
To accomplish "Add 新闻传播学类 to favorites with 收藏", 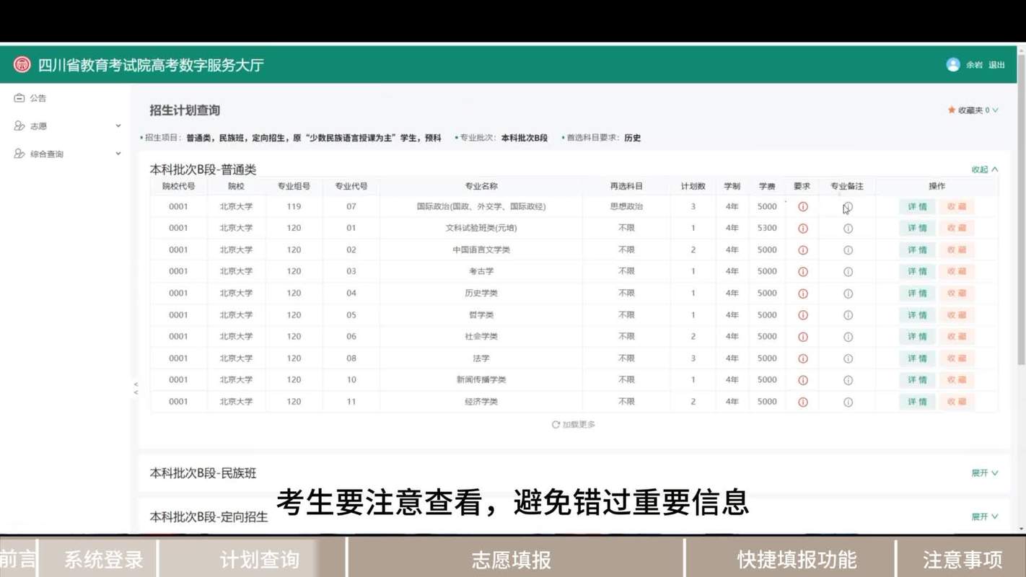I will coord(957,380).
